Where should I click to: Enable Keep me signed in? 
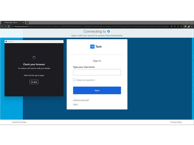[x=74, y=80]
